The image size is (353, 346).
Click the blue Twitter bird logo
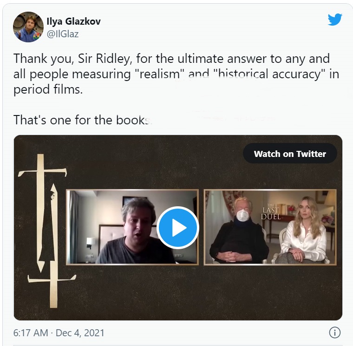[x=335, y=20]
